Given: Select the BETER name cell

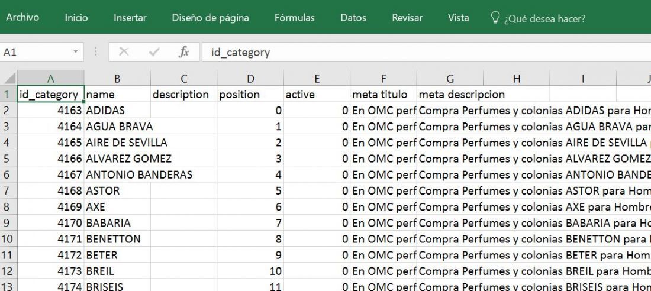Looking at the screenshot, I should click(117, 255).
